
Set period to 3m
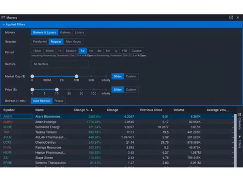coord(99,51)
